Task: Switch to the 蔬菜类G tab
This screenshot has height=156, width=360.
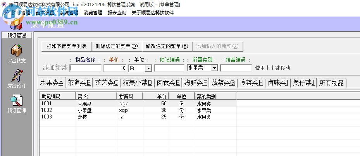Action: pyautogui.click(x=223, y=83)
